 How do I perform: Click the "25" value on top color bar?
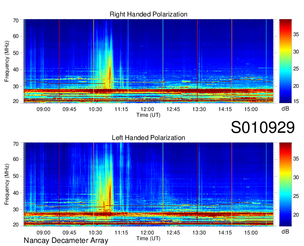(296, 69)
